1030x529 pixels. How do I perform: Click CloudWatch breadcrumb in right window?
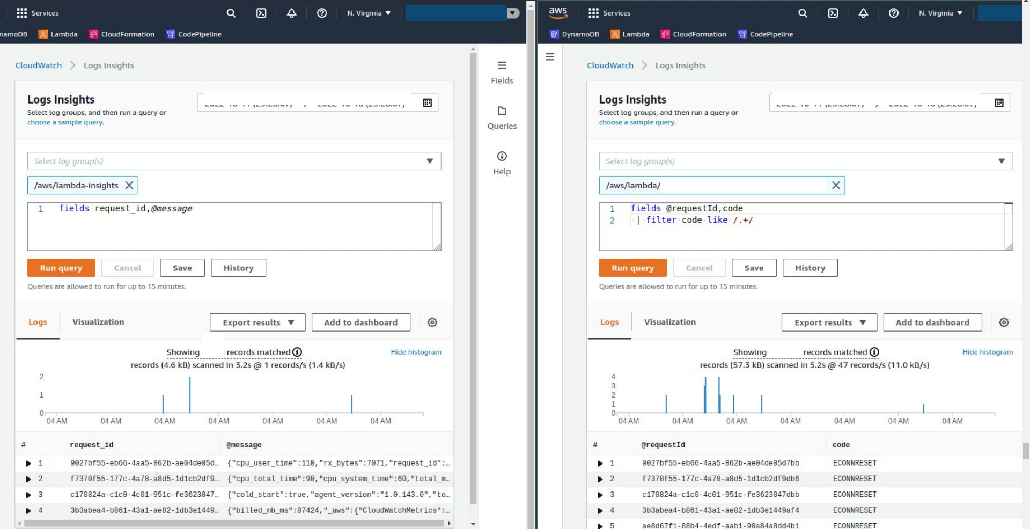(x=610, y=65)
